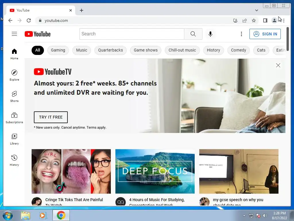Open YouTube settings three-dot menu
This screenshot has height=221, width=294.
(x=241, y=34)
